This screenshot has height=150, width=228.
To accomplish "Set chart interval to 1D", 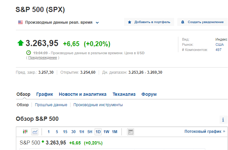I will point(98,132).
